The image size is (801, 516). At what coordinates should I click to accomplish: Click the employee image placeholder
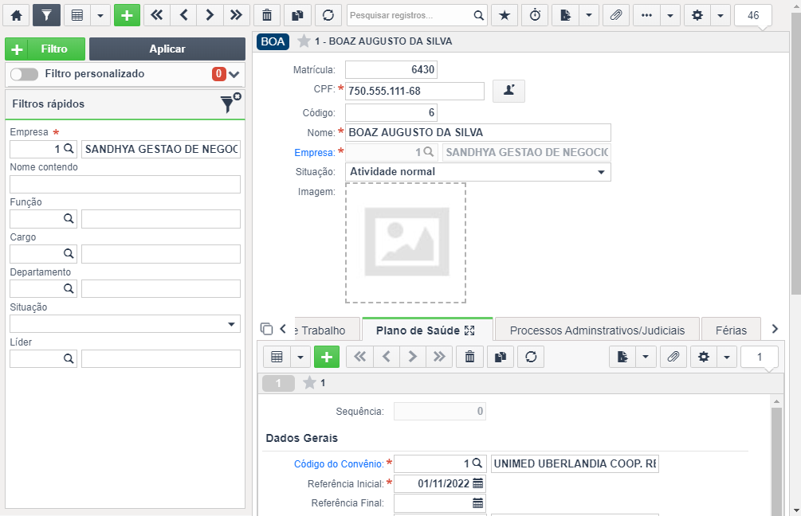406,243
